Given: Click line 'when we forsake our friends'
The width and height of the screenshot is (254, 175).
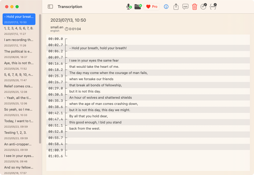Looking at the screenshot, I should (91, 79).
